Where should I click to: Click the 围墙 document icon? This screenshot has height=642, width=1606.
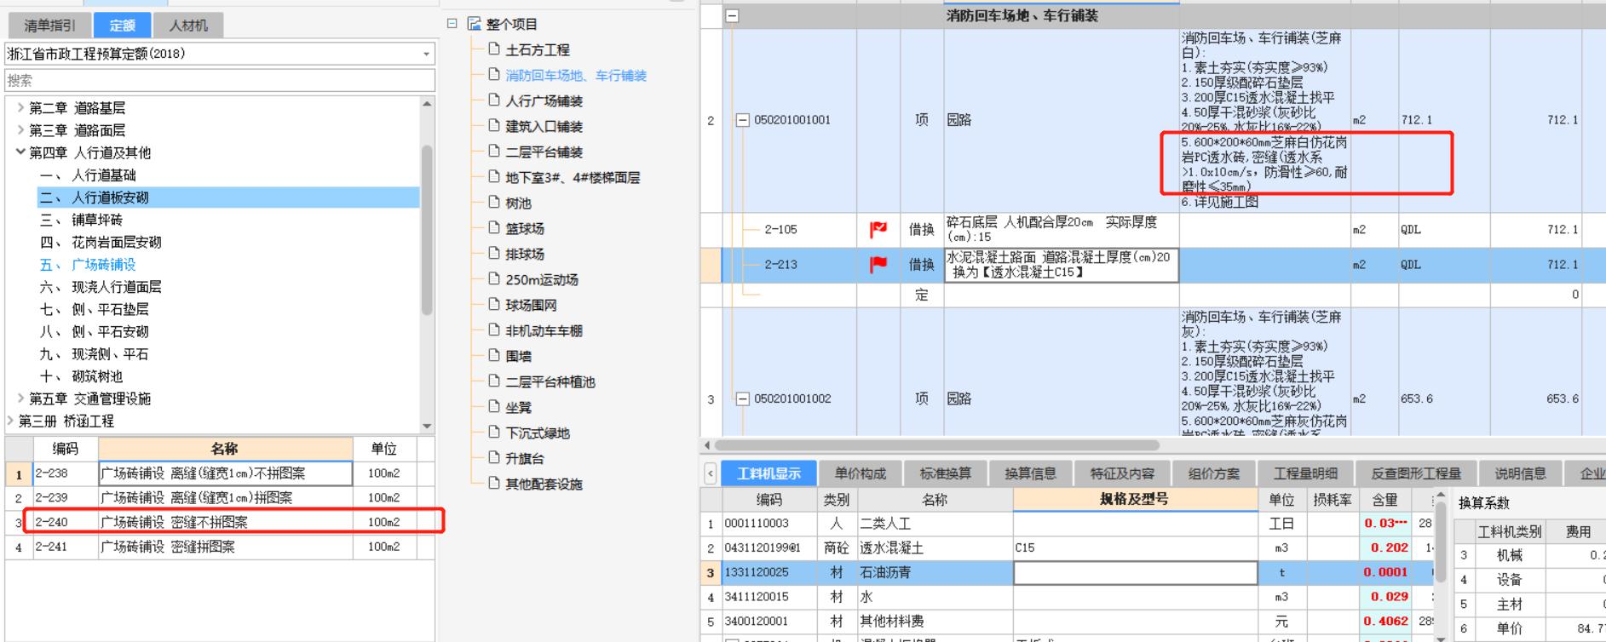click(x=494, y=356)
